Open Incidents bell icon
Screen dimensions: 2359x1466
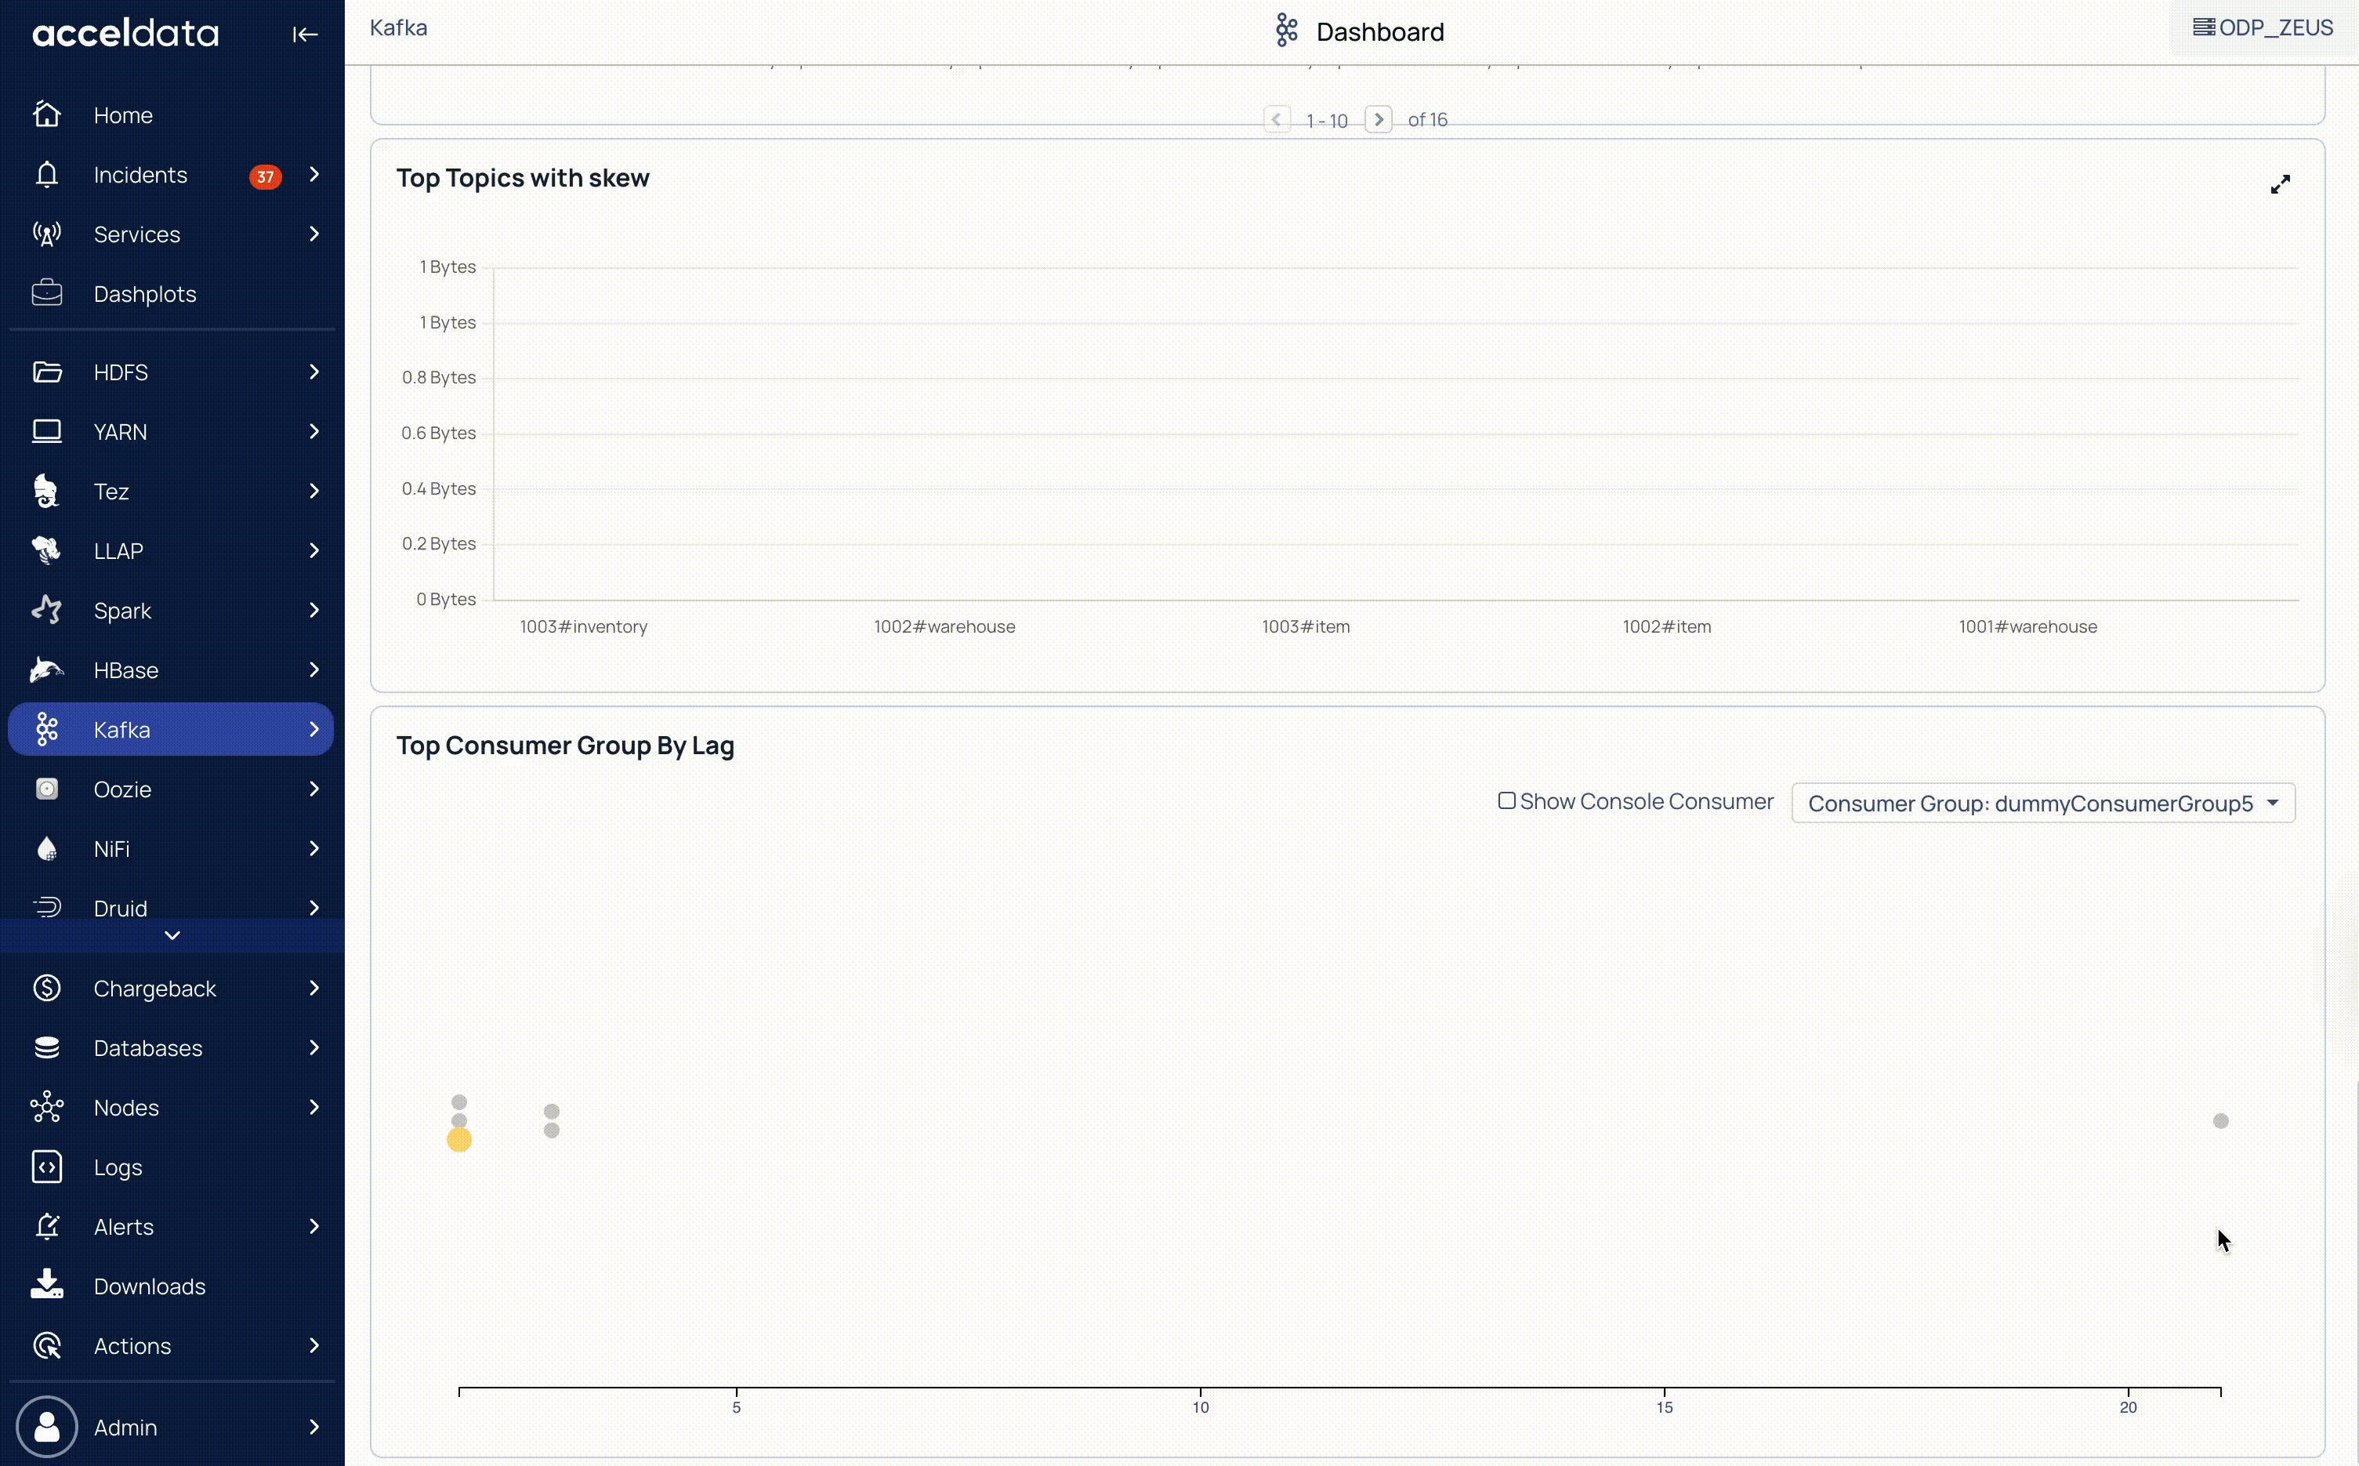(x=46, y=175)
